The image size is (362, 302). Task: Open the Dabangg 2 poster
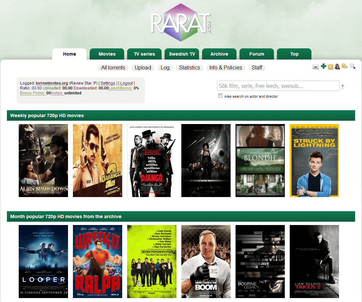click(98, 161)
